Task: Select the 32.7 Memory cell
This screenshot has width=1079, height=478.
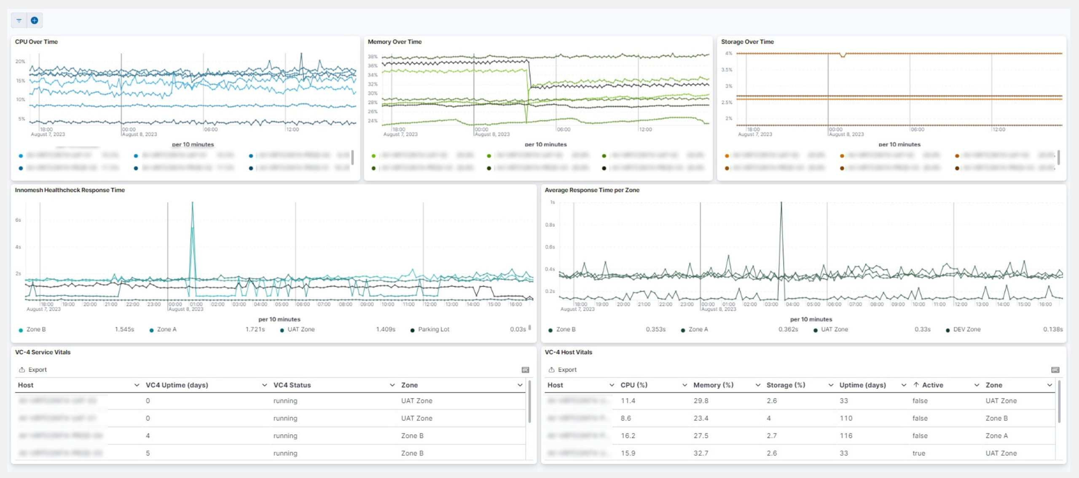Action: [x=701, y=453]
